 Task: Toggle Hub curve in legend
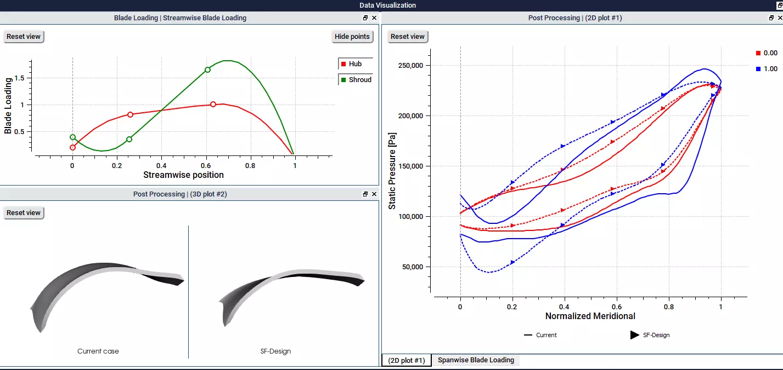[x=355, y=64]
